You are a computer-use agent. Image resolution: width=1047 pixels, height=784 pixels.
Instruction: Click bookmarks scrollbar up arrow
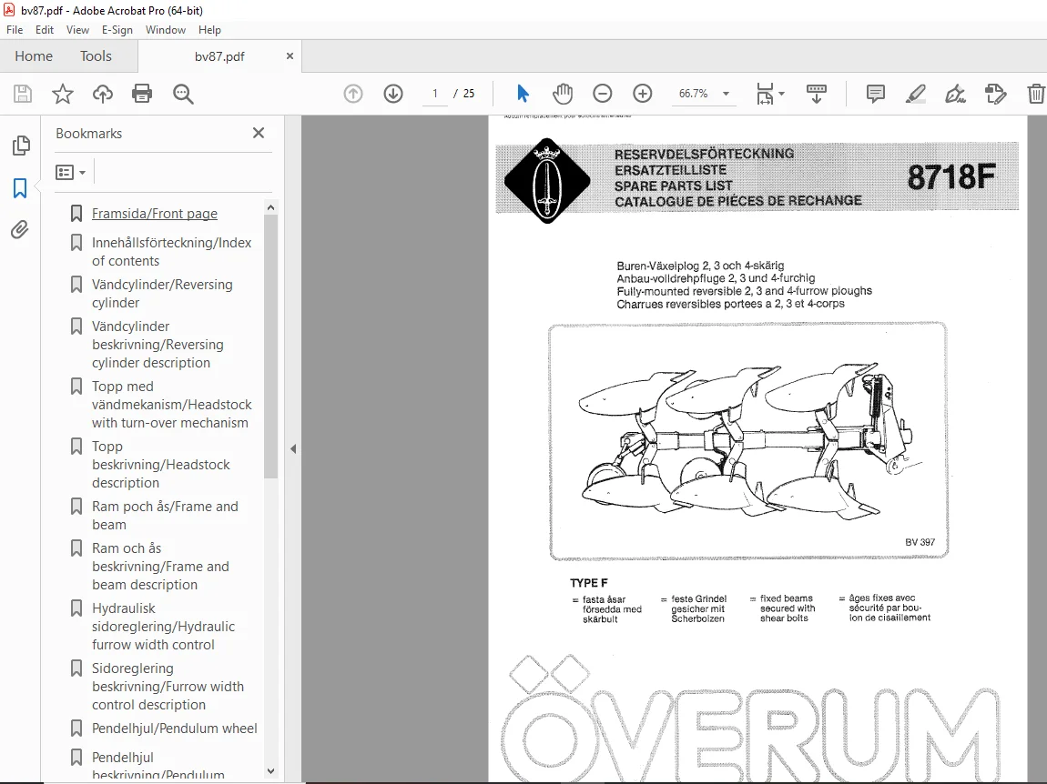click(270, 207)
